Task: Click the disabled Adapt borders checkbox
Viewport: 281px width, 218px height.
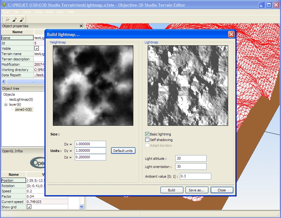Action: coord(147,145)
